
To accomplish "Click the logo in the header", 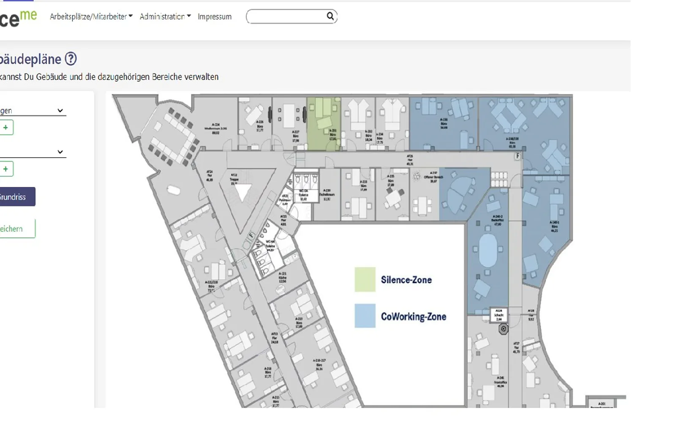I will 18,18.
